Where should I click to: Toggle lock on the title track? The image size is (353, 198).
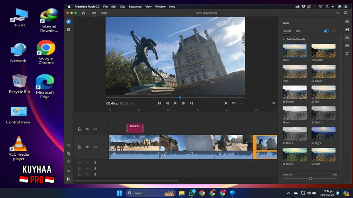tap(79, 129)
